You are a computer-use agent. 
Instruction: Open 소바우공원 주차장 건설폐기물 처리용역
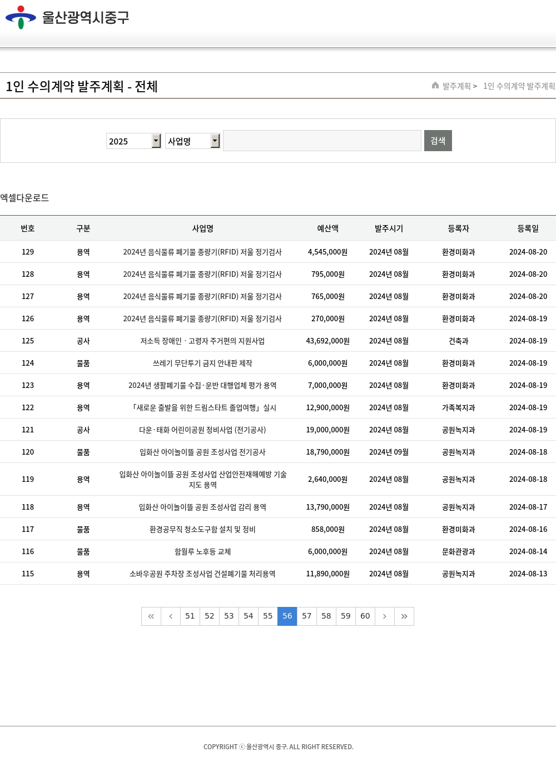[x=202, y=574]
